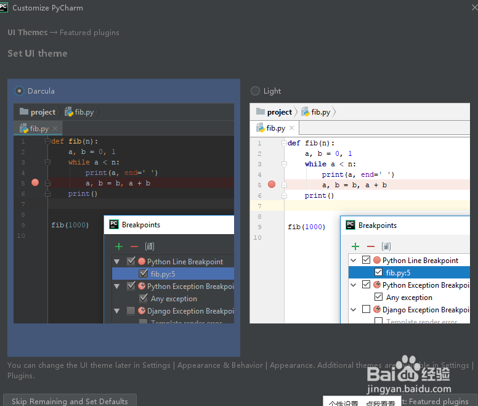Collapse Django Exception Breakpoint node in Light preview
Viewport: 478px width, 406px height.
tap(354, 310)
